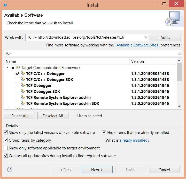Click the TCF Debugger feature icon
186x179 pixels.
[23, 85]
